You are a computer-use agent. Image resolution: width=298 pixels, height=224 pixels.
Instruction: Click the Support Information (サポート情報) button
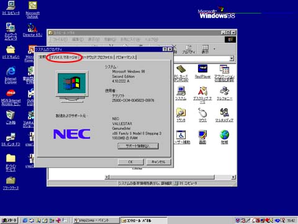tap(138, 146)
